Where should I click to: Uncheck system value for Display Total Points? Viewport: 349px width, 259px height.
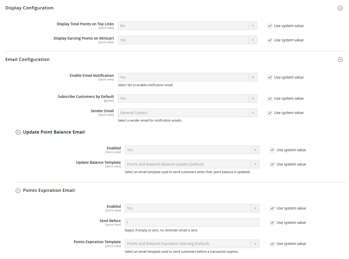click(x=270, y=26)
